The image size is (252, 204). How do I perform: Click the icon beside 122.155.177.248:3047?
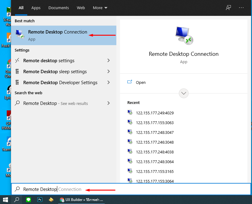[130, 132]
